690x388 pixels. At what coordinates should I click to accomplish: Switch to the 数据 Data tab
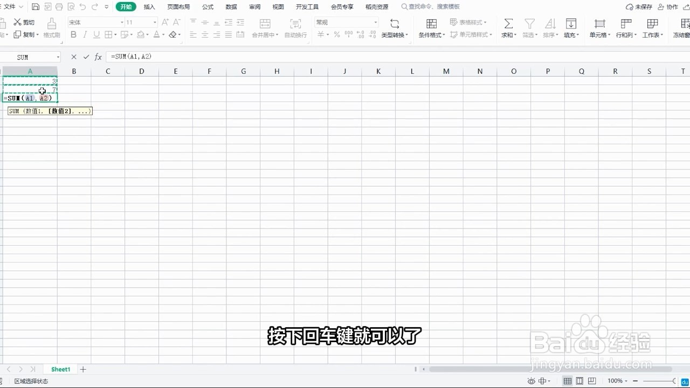pos(231,7)
